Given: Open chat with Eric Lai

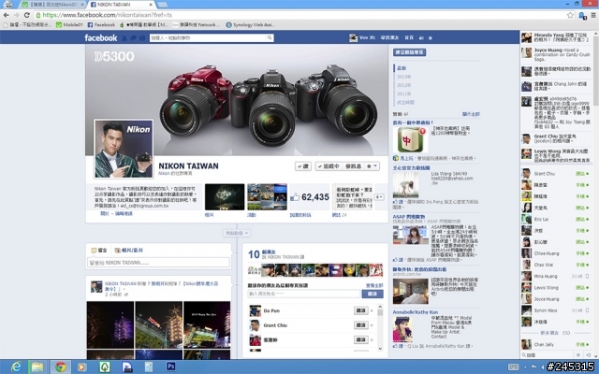Looking at the screenshot, I should point(557,219).
